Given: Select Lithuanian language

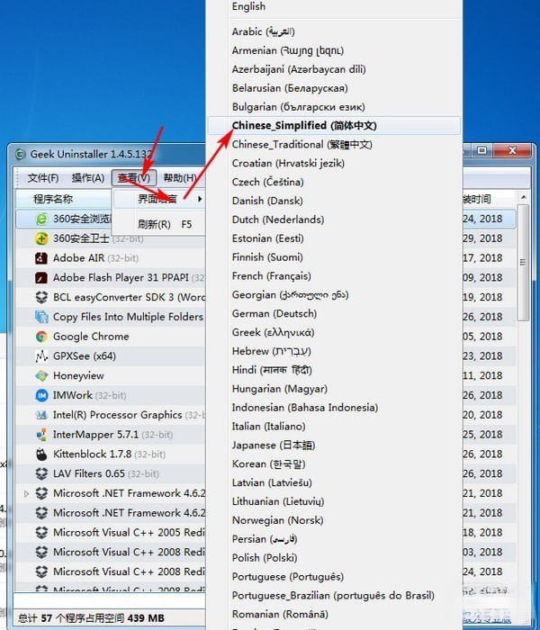Looking at the screenshot, I should 334,502.
